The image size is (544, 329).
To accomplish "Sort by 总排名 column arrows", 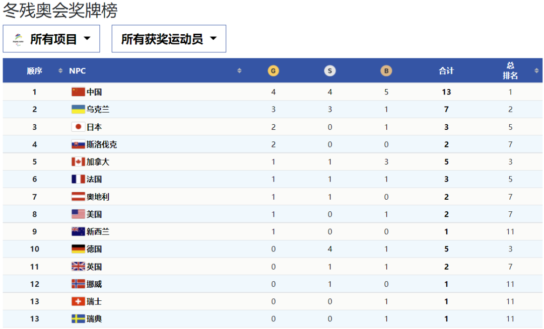I will pos(536,71).
